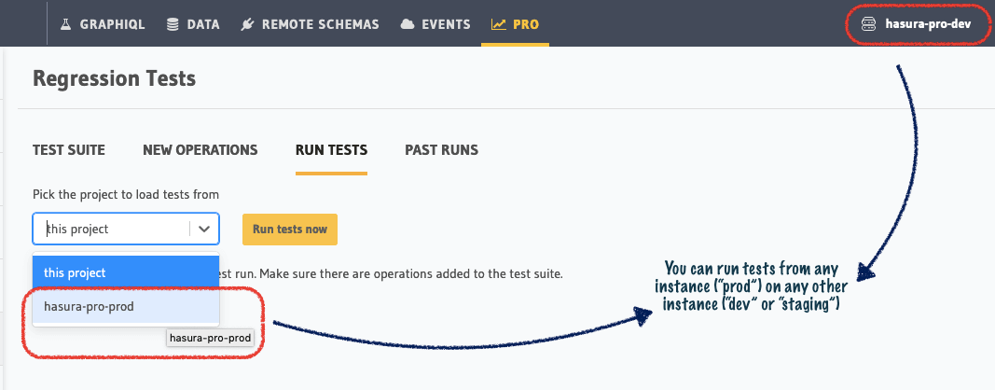View the Past Runs tab

[441, 150]
